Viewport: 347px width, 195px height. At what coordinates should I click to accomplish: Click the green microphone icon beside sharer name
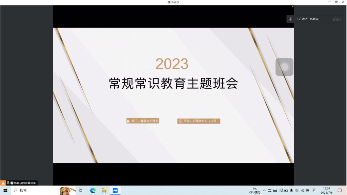click(x=8, y=183)
